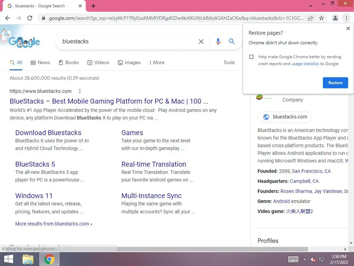Reload the current page
This screenshot has width=354, height=266.
pos(30,18)
